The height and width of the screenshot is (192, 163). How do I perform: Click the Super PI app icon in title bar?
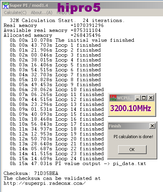click(x=6, y=5)
